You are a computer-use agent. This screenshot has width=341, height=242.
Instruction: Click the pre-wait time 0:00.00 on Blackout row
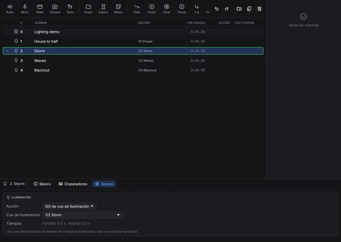point(198,70)
